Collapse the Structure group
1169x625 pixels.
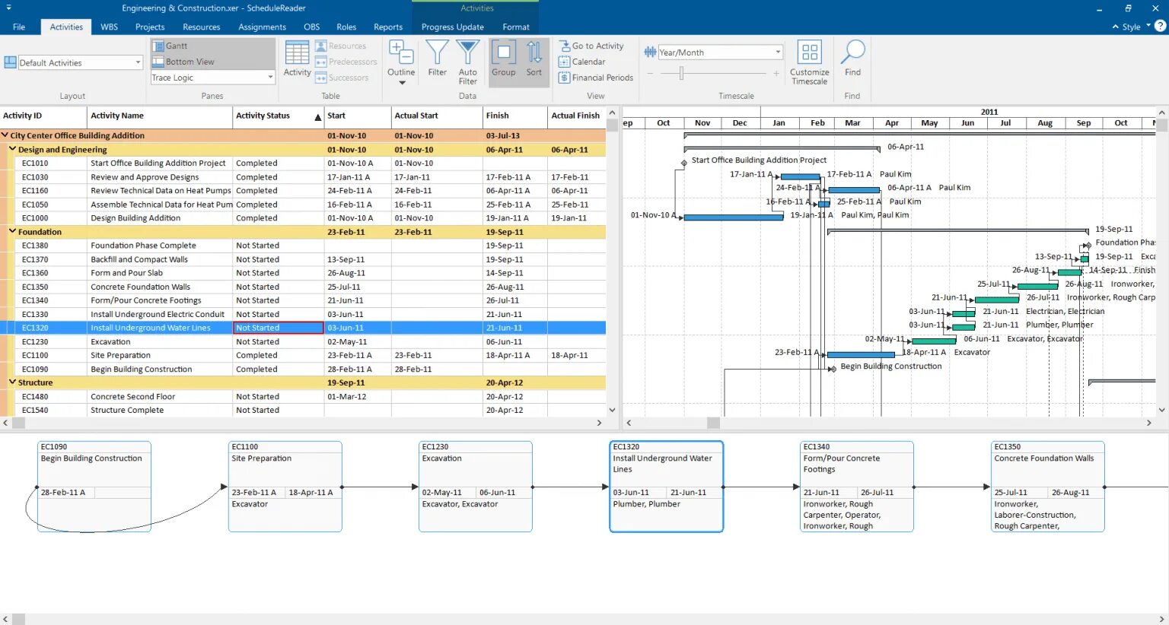[x=12, y=382]
